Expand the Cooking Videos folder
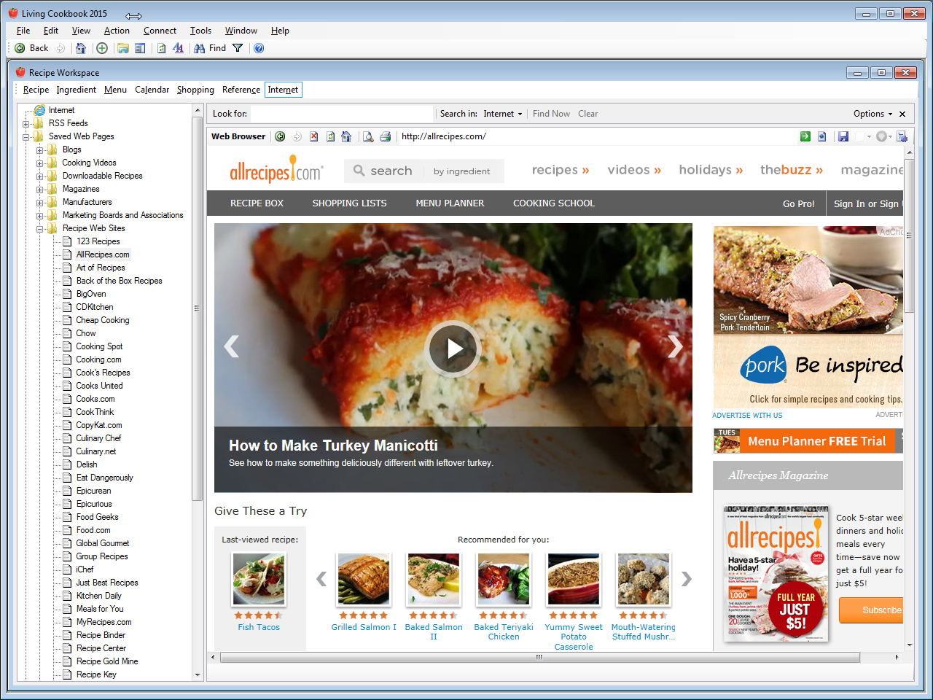 pos(40,163)
